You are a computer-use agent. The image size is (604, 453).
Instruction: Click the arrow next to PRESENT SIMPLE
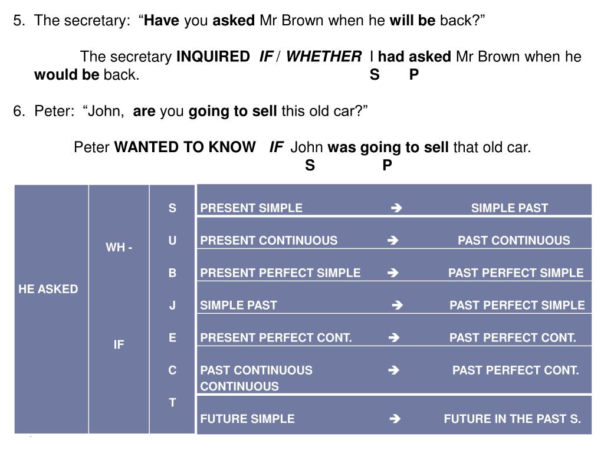pyautogui.click(x=396, y=208)
